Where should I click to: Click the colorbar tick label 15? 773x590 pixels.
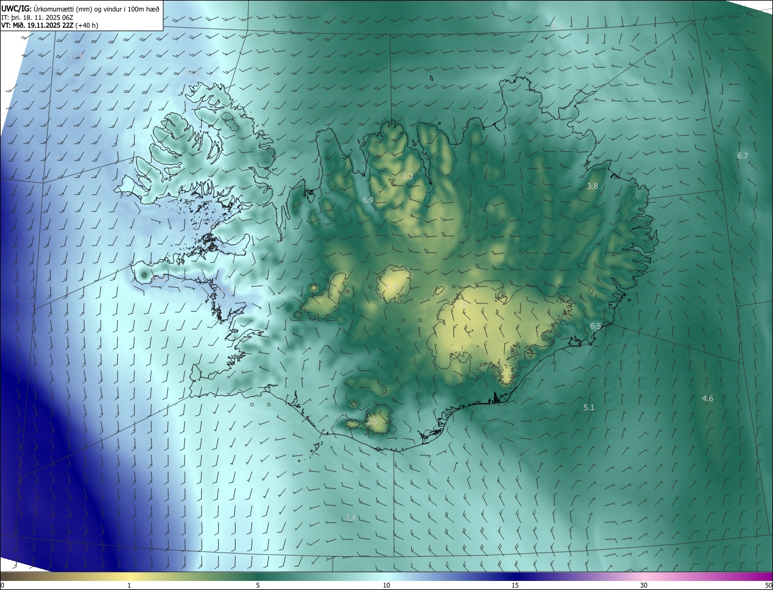click(515, 586)
